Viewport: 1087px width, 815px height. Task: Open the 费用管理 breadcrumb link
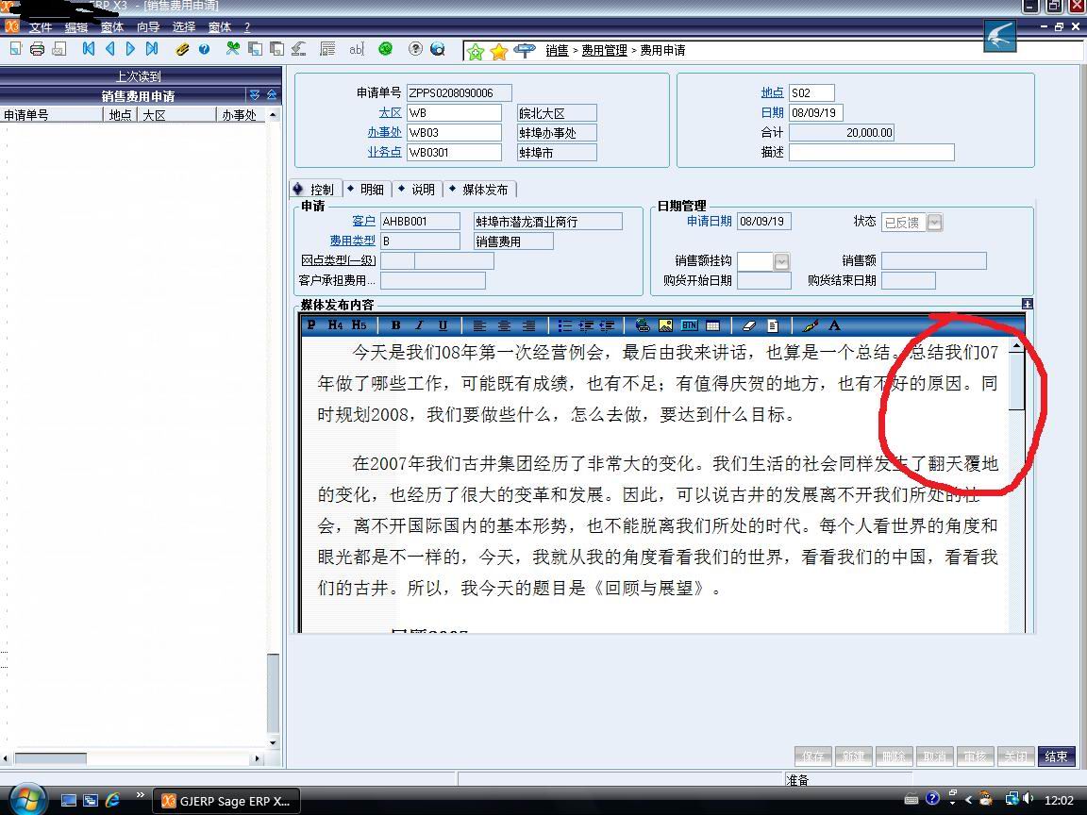point(604,51)
